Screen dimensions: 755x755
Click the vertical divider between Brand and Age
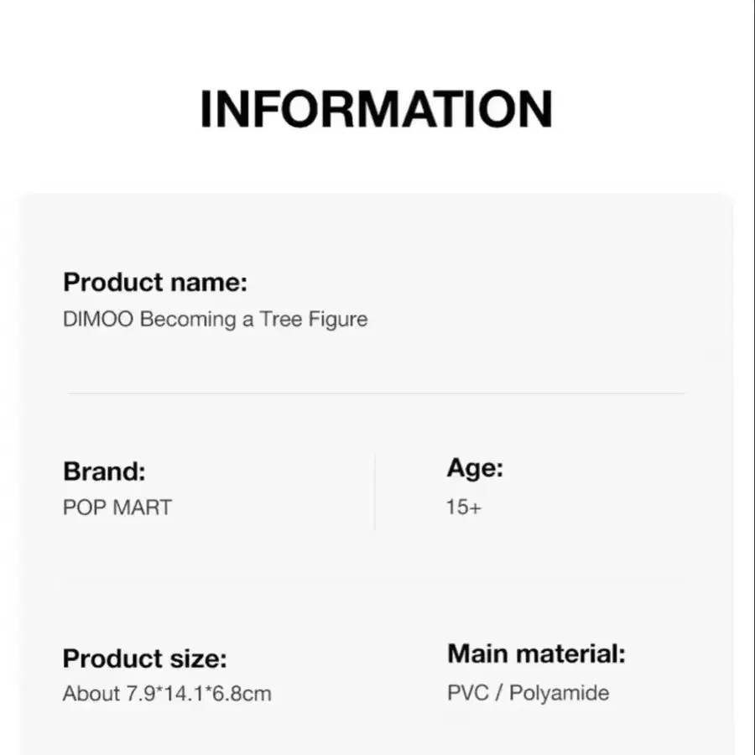pyautogui.click(x=374, y=492)
